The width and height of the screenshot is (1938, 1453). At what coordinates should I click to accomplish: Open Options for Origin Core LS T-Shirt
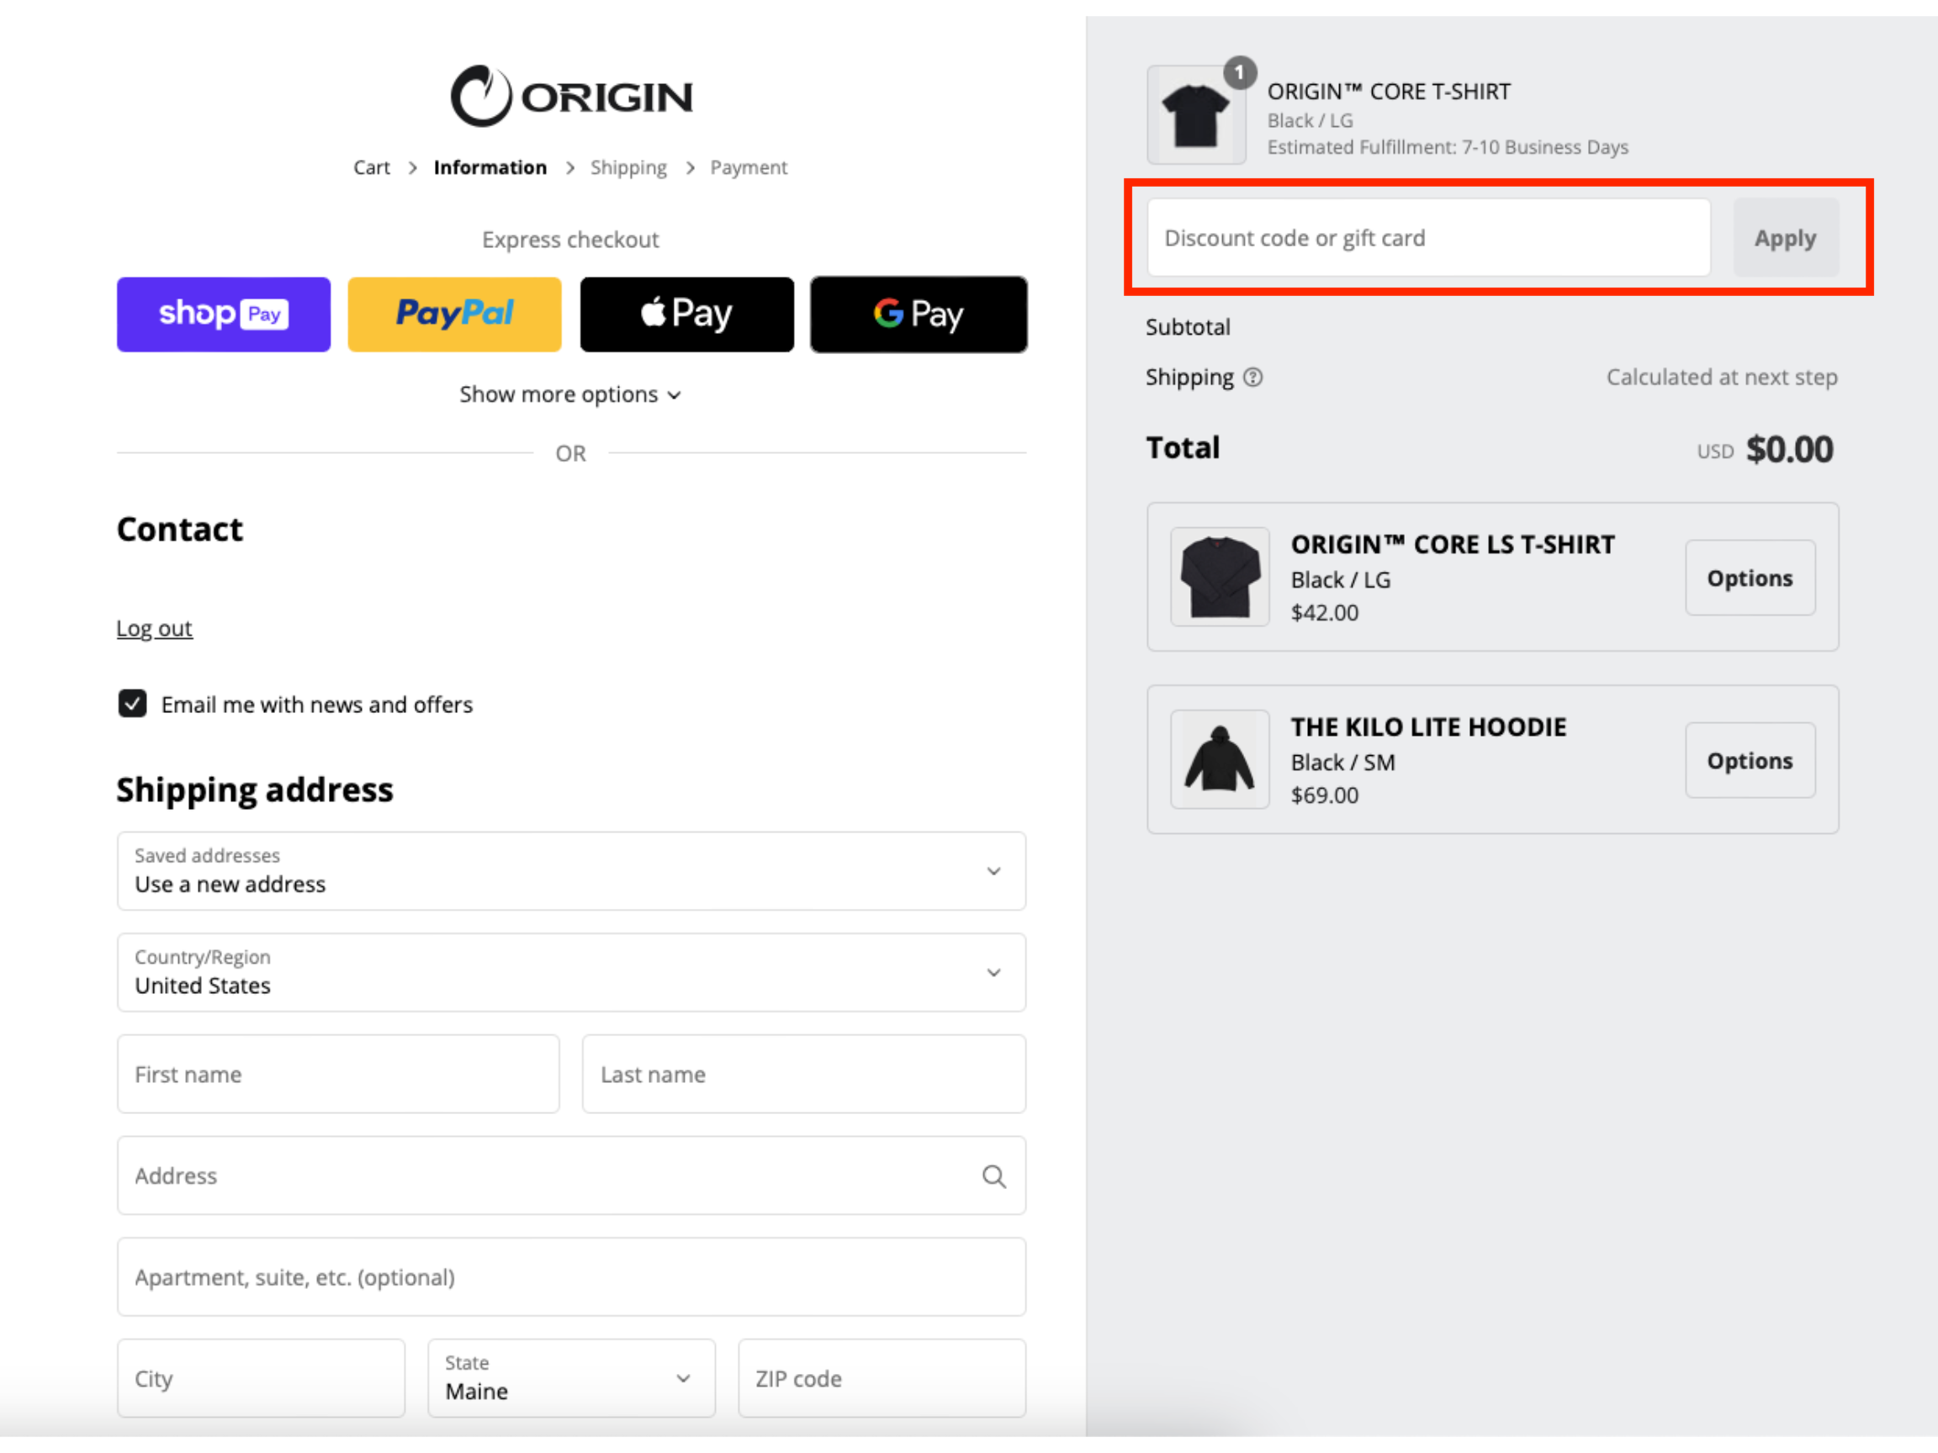(1750, 578)
